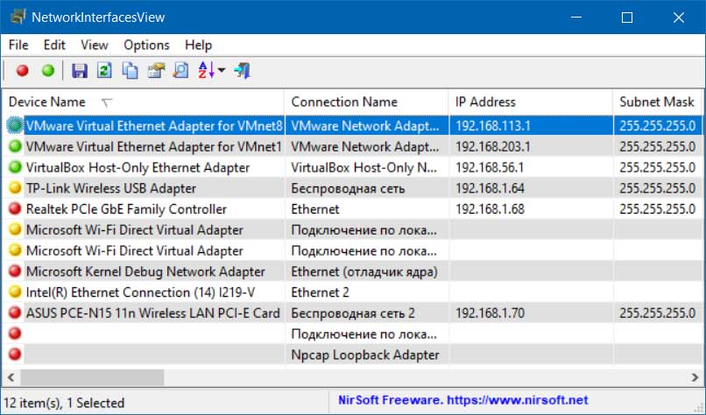The image size is (706, 415).
Task: Click the Exit toolbar icon
Action: coord(243,71)
